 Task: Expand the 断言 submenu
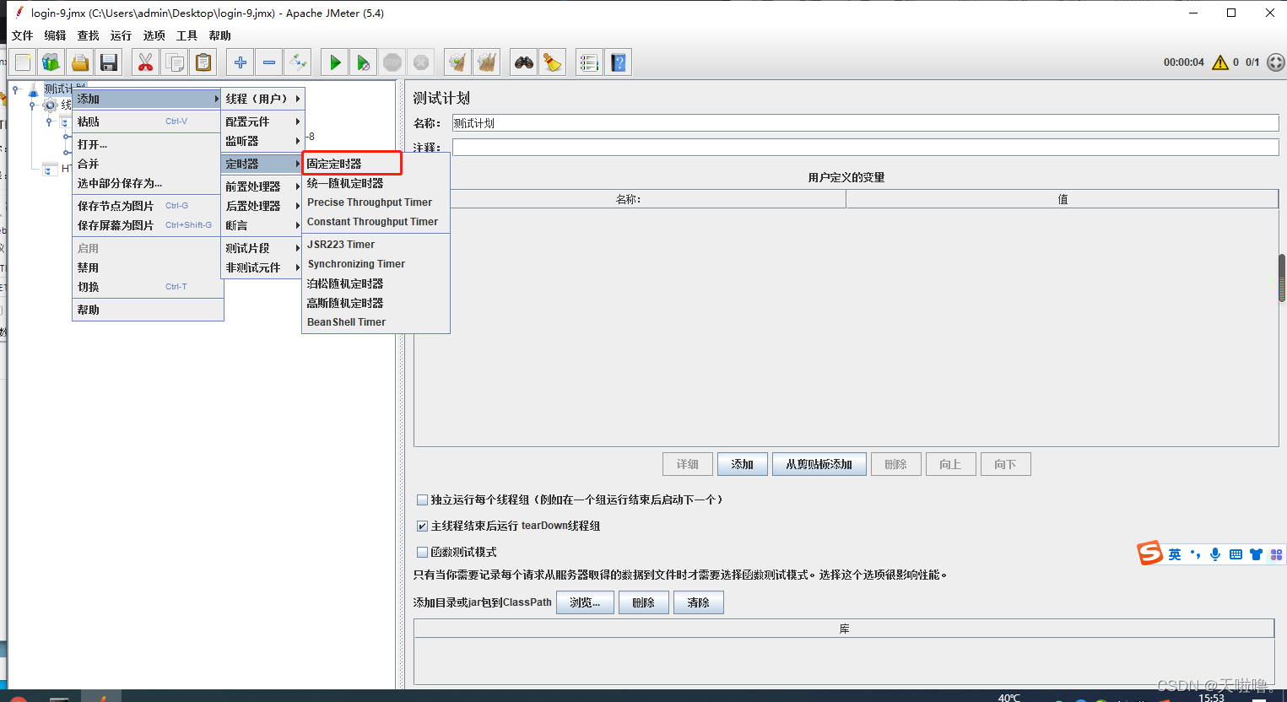262,225
